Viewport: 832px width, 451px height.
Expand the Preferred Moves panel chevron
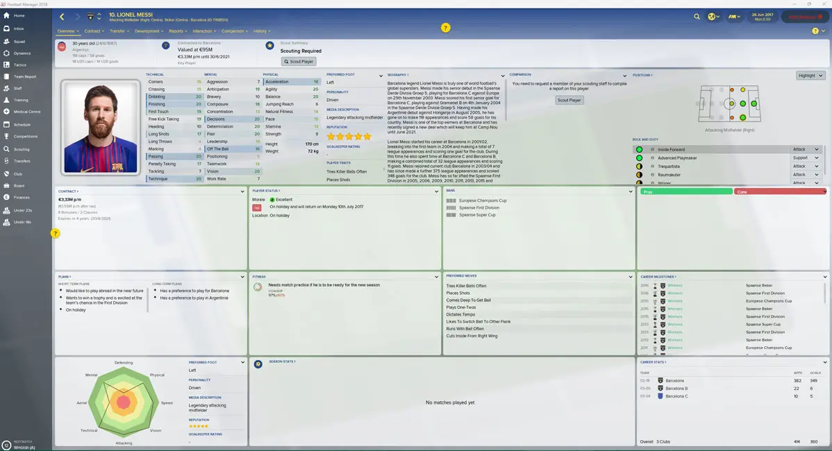point(631,277)
